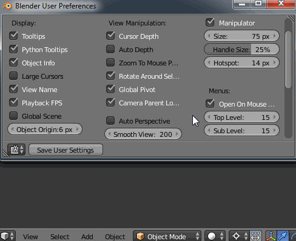The width and height of the screenshot is (296, 241).
Task: Open the View menu in 3D header
Action: tap(30, 236)
